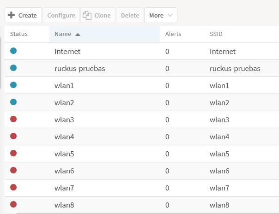Sort by the SSID column header
This screenshot has height=214, width=279.
point(216,34)
